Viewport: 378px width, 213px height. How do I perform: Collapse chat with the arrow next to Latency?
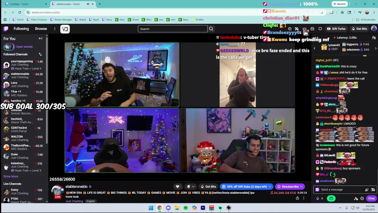coord(316,38)
